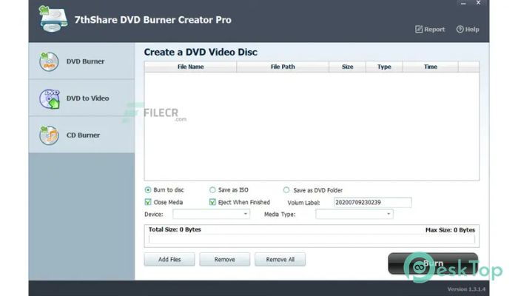The image size is (518, 296).
Task: Switch to DVD to Video tab
Action: click(81, 98)
